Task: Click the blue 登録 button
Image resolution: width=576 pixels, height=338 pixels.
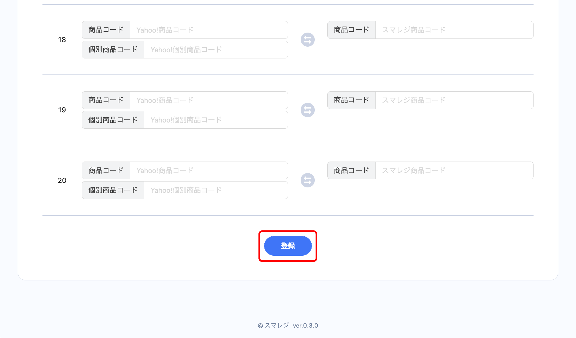Action: pyautogui.click(x=288, y=246)
